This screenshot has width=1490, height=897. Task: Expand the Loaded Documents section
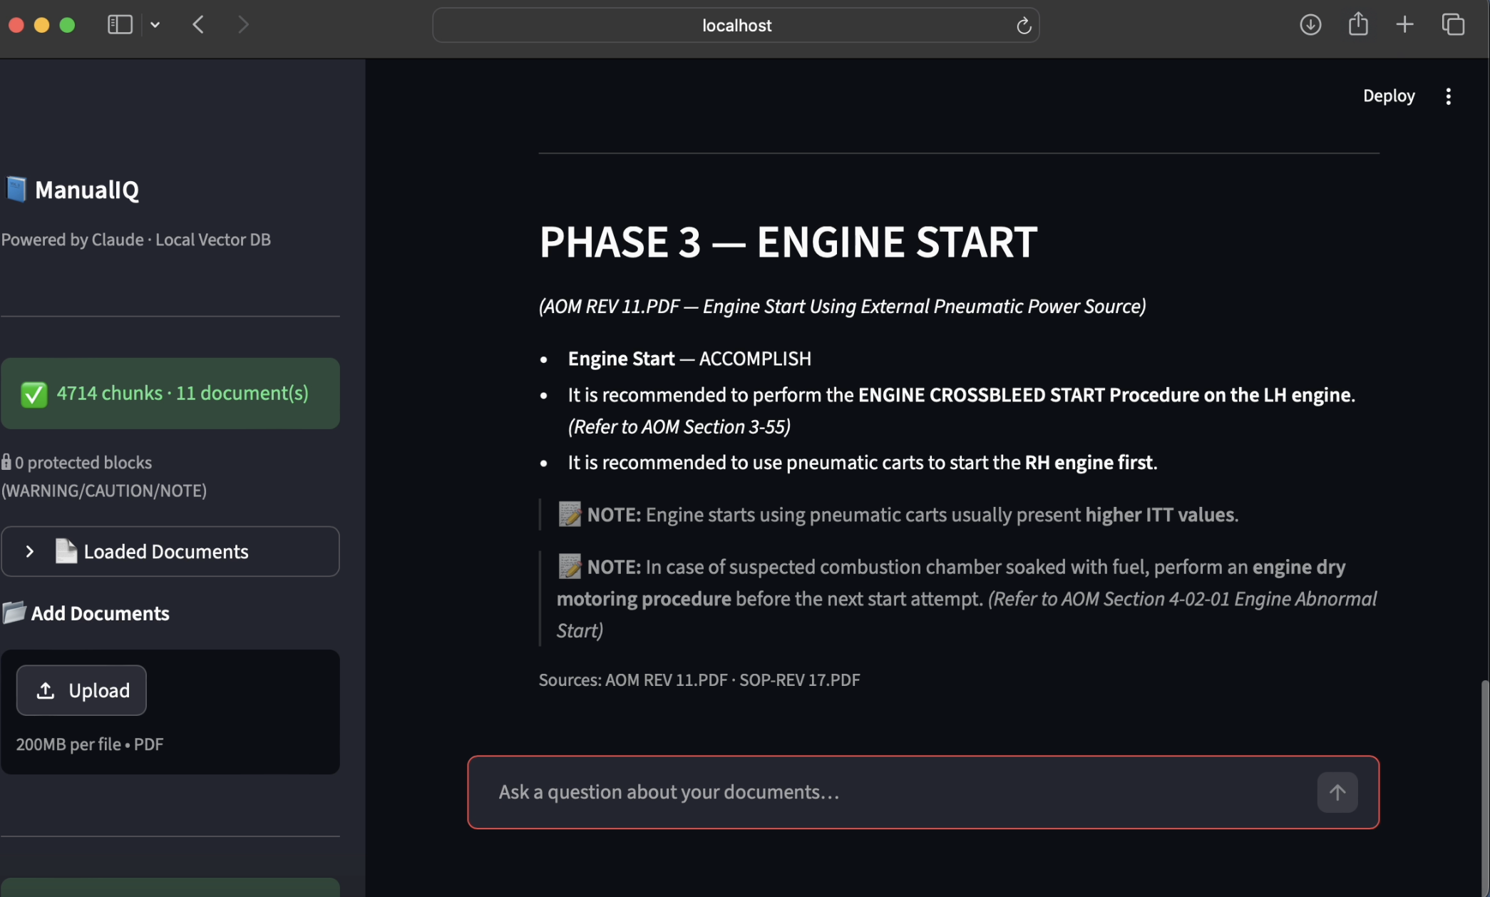point(170,551)
